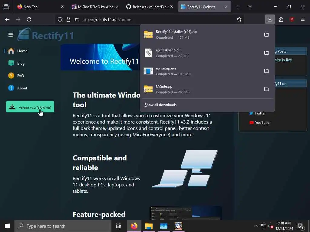Reload the current page
The height and width of the screenshot is (232, 310).
[x=29, y=19]
